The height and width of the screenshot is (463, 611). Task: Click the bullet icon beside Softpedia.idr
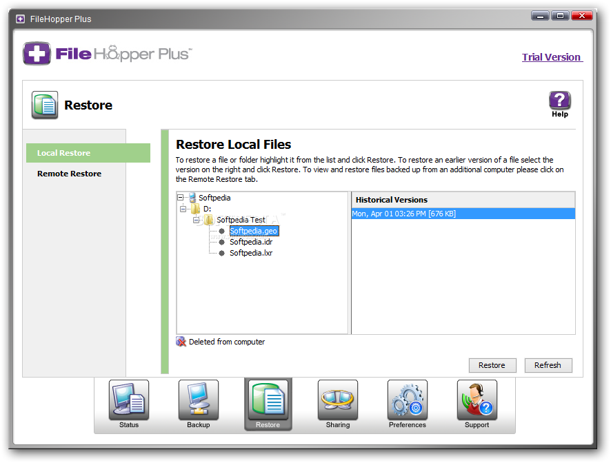tap(222, 243)
